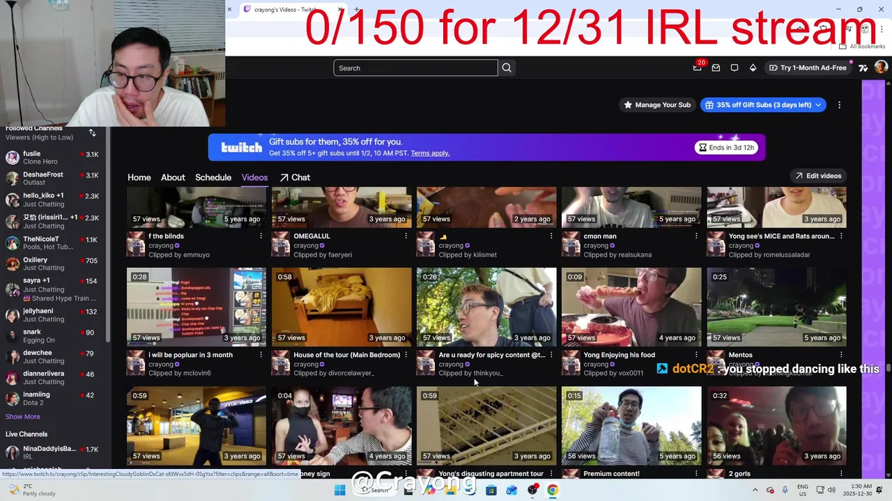Click 'Clipped by faeryeri' text

click(323, 255)
